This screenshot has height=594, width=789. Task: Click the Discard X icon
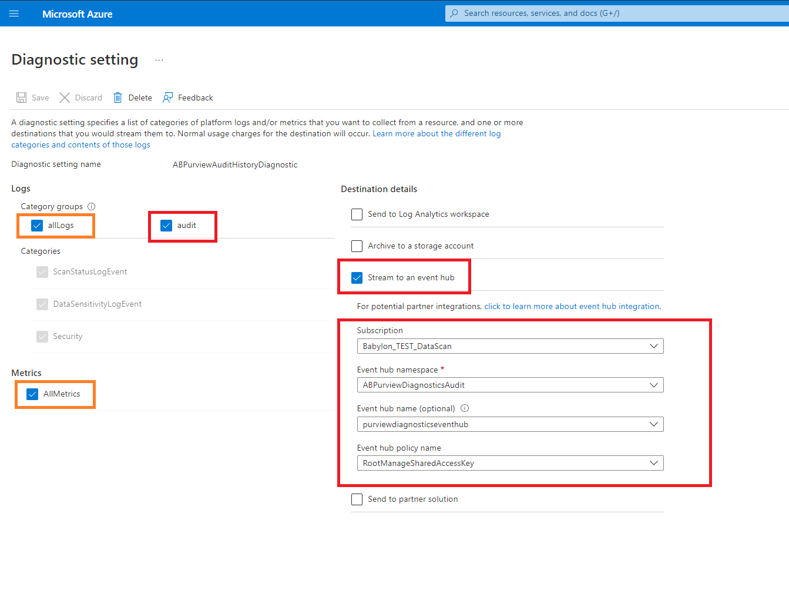pos(65,98)
